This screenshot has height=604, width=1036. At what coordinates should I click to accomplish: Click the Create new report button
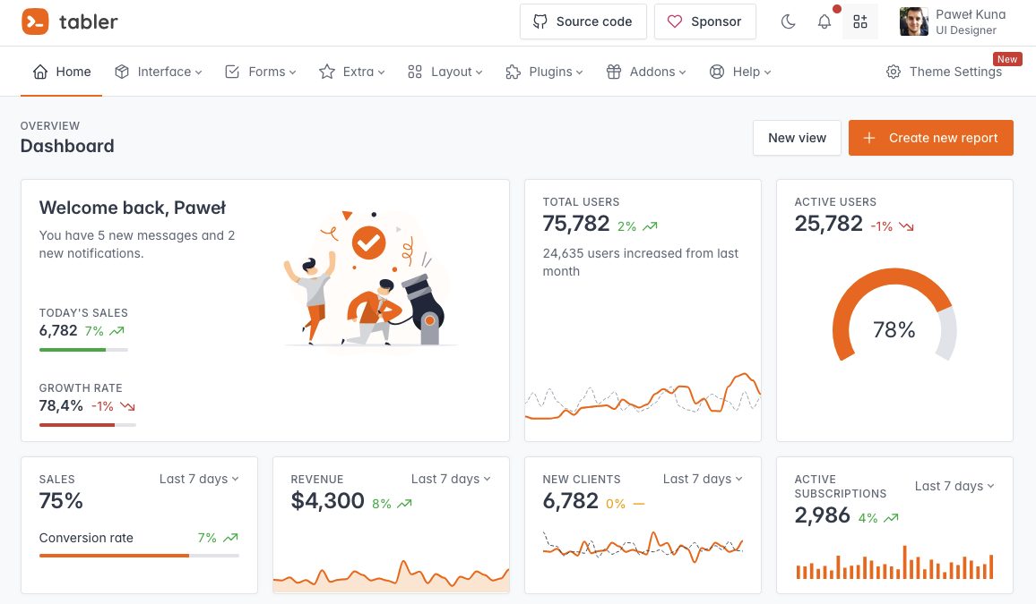point(930,138)
